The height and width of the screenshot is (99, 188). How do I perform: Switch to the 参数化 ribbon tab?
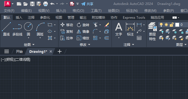click(x=45, y=18)
